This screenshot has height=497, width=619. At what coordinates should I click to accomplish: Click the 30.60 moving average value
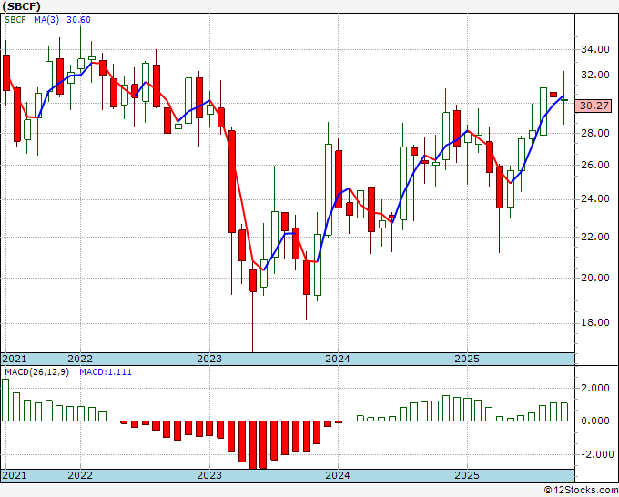coord(78,20)
